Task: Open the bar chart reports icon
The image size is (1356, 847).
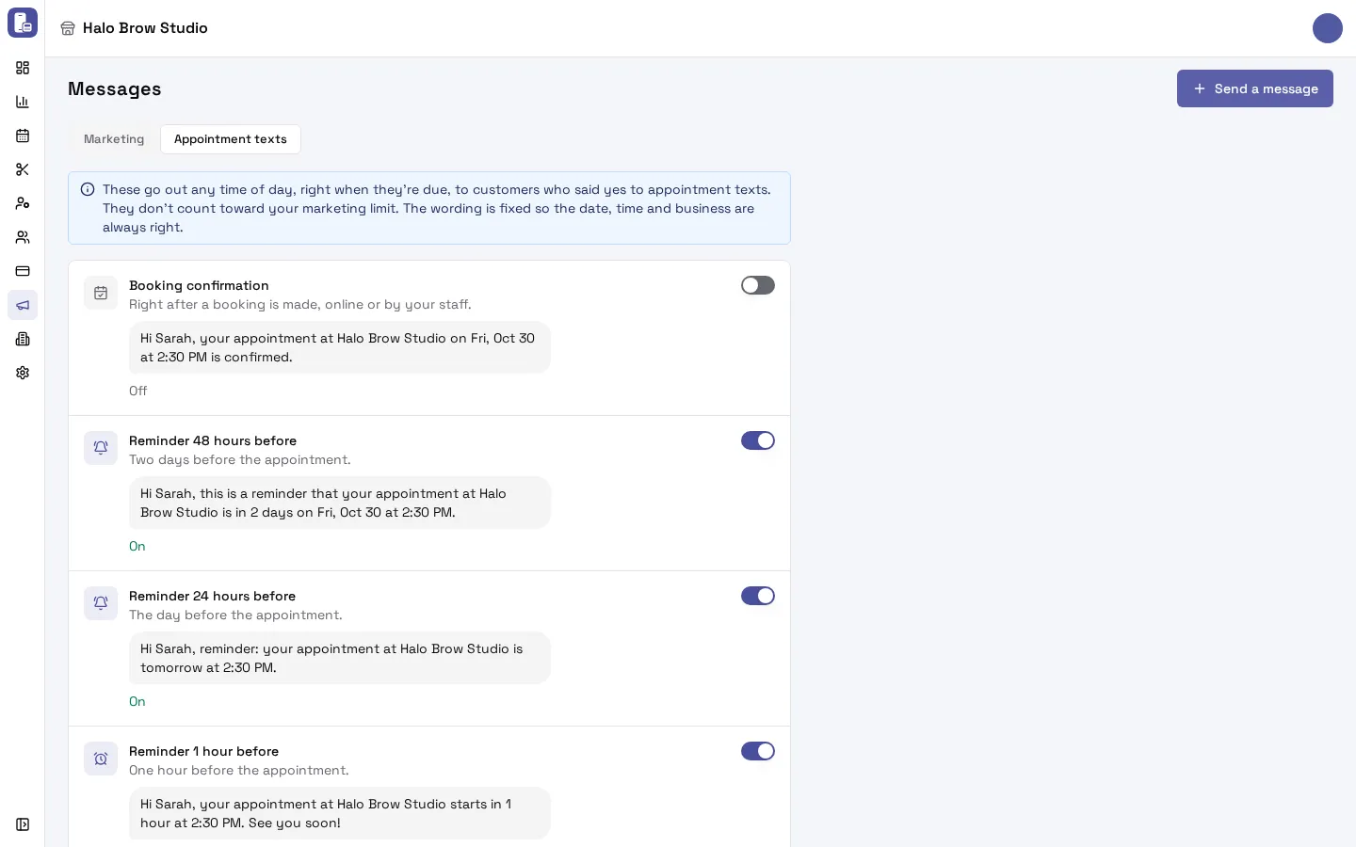Action: [x=23, y=102]
